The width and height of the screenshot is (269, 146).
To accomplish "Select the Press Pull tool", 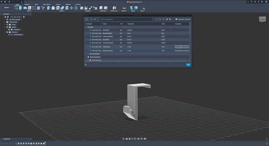I will click(x=49, y=8).
